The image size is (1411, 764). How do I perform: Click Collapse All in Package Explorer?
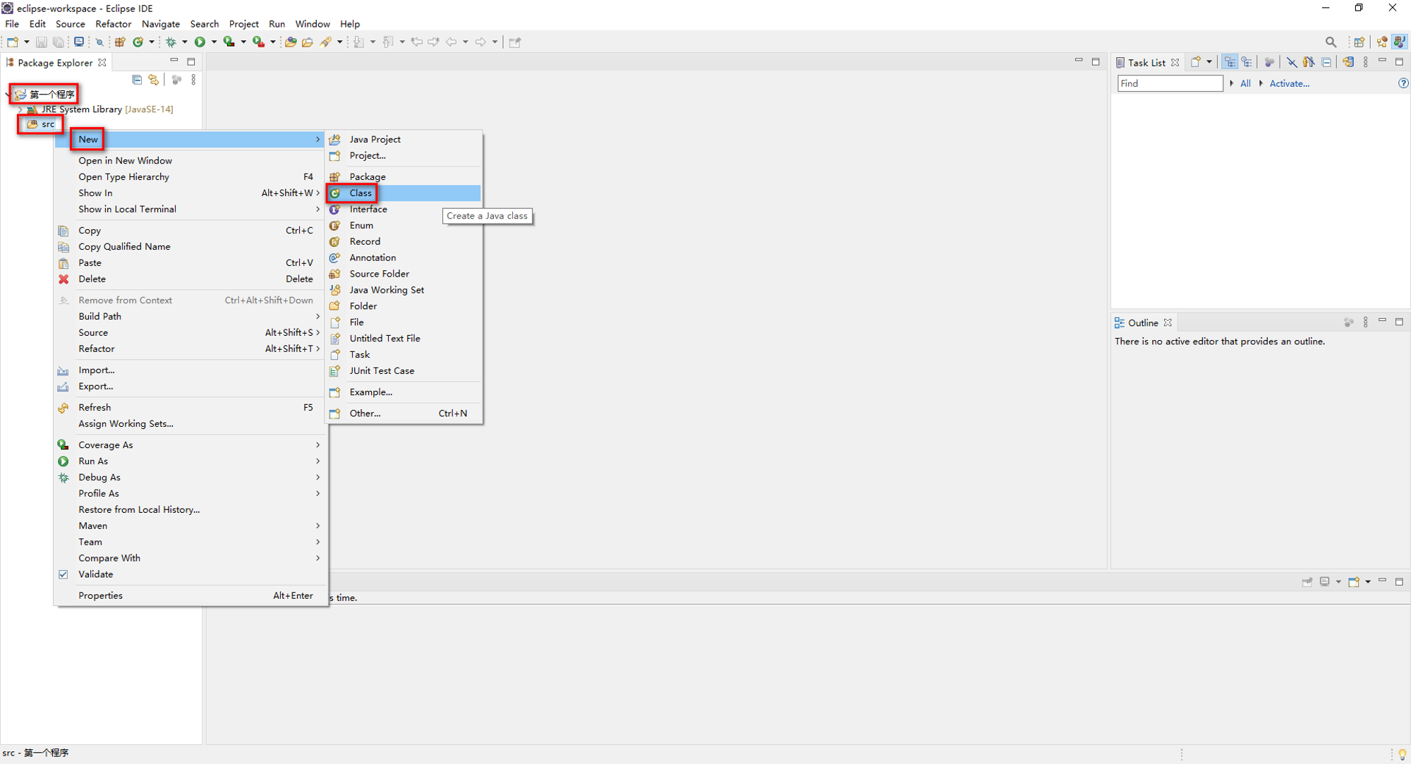click(137, 80)
